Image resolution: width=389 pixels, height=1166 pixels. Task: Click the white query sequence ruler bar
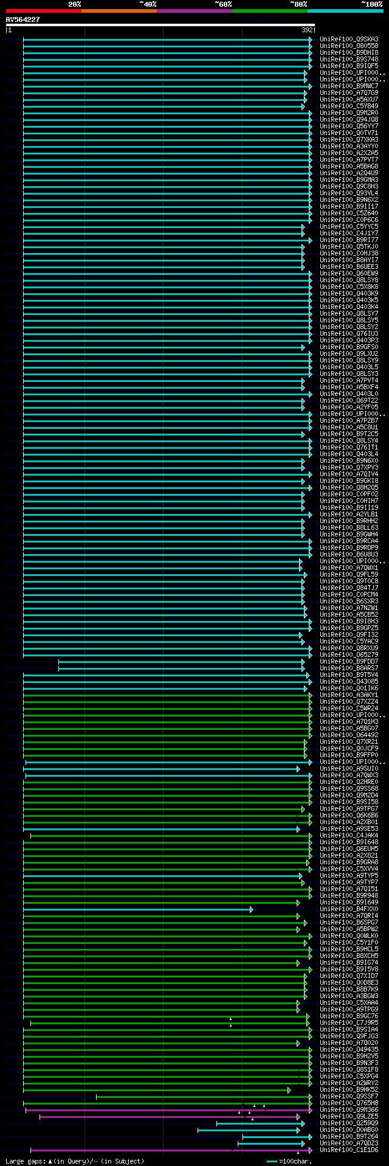pyautogui.click(x=160, y=25)
